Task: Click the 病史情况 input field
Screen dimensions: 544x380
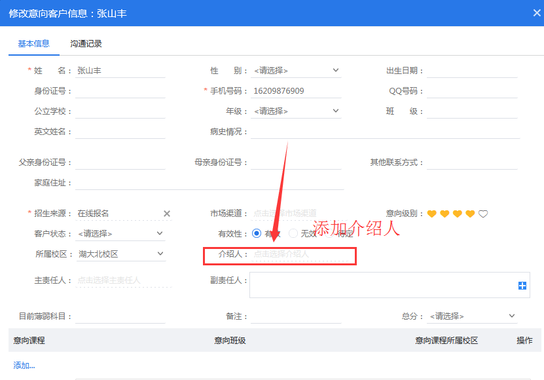Action: 385,132
